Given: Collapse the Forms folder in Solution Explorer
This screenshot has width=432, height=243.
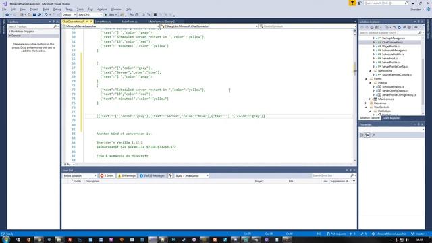Looking at the screenshot, I should (x=366, y=79).
